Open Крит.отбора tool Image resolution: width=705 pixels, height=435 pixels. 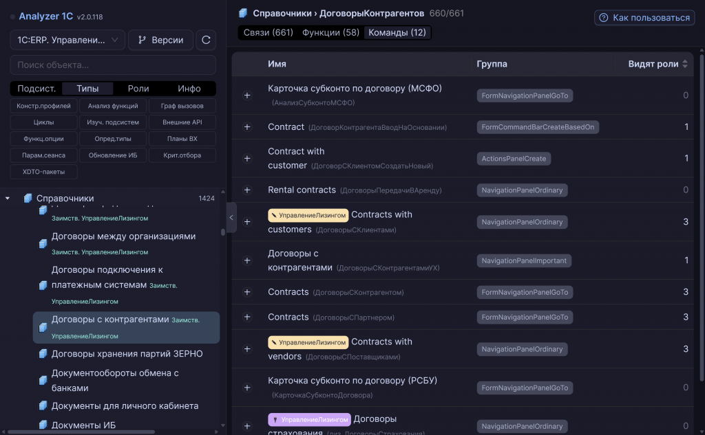coord(182,155)
